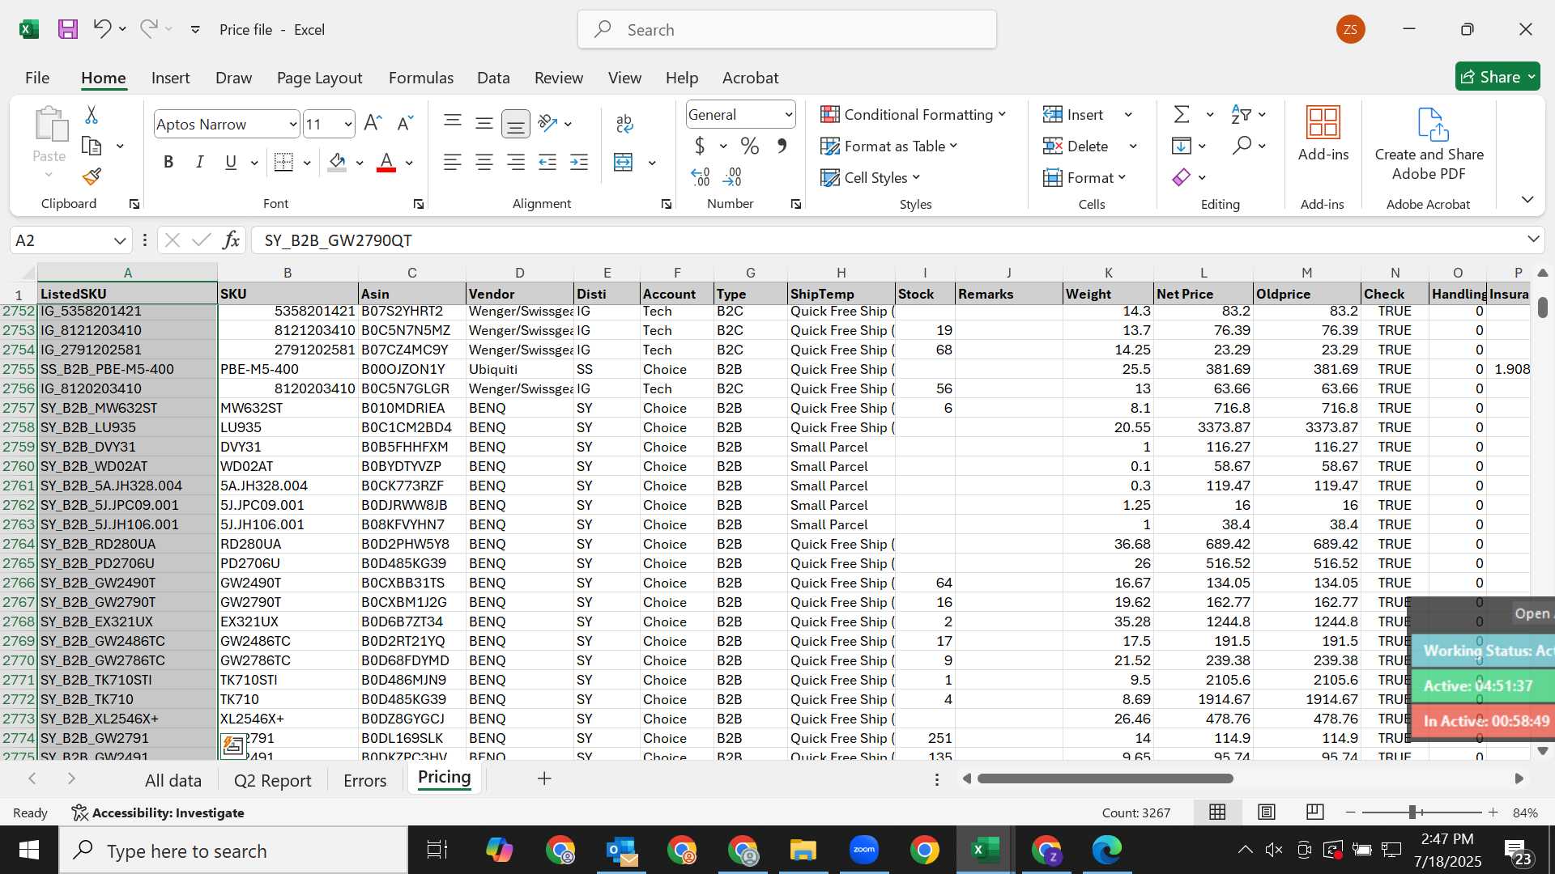1555x874 pixels.
Task: Click Format cells button
Action: [x=1085, y=177]
